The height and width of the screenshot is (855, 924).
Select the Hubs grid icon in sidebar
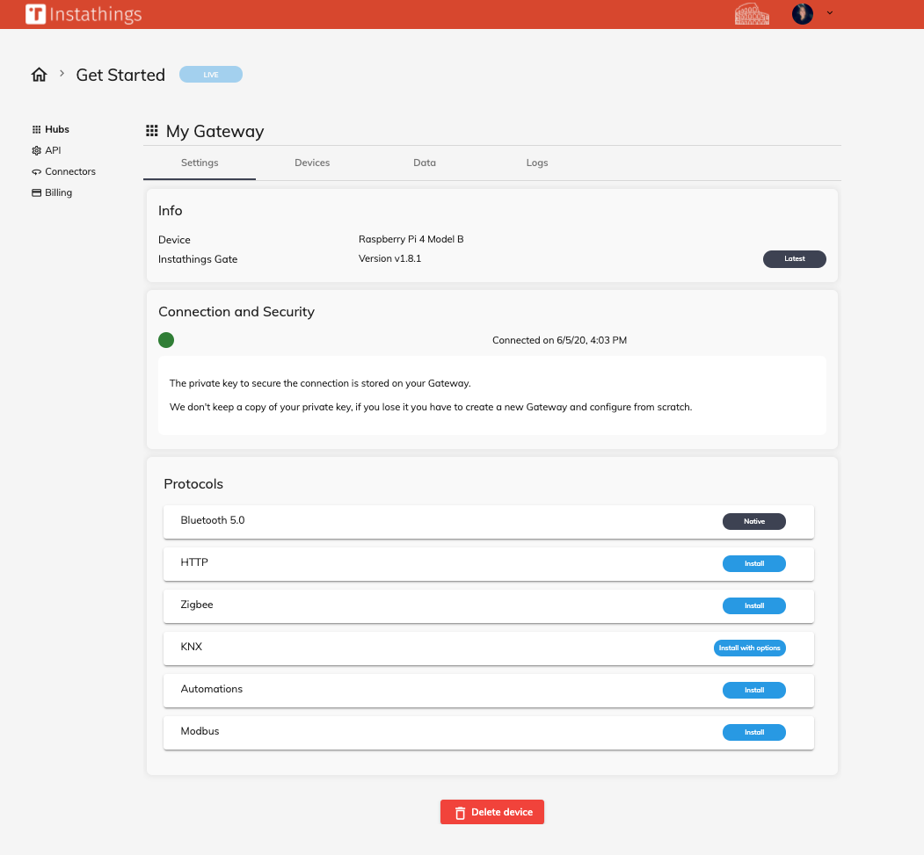tap(37, 129)
